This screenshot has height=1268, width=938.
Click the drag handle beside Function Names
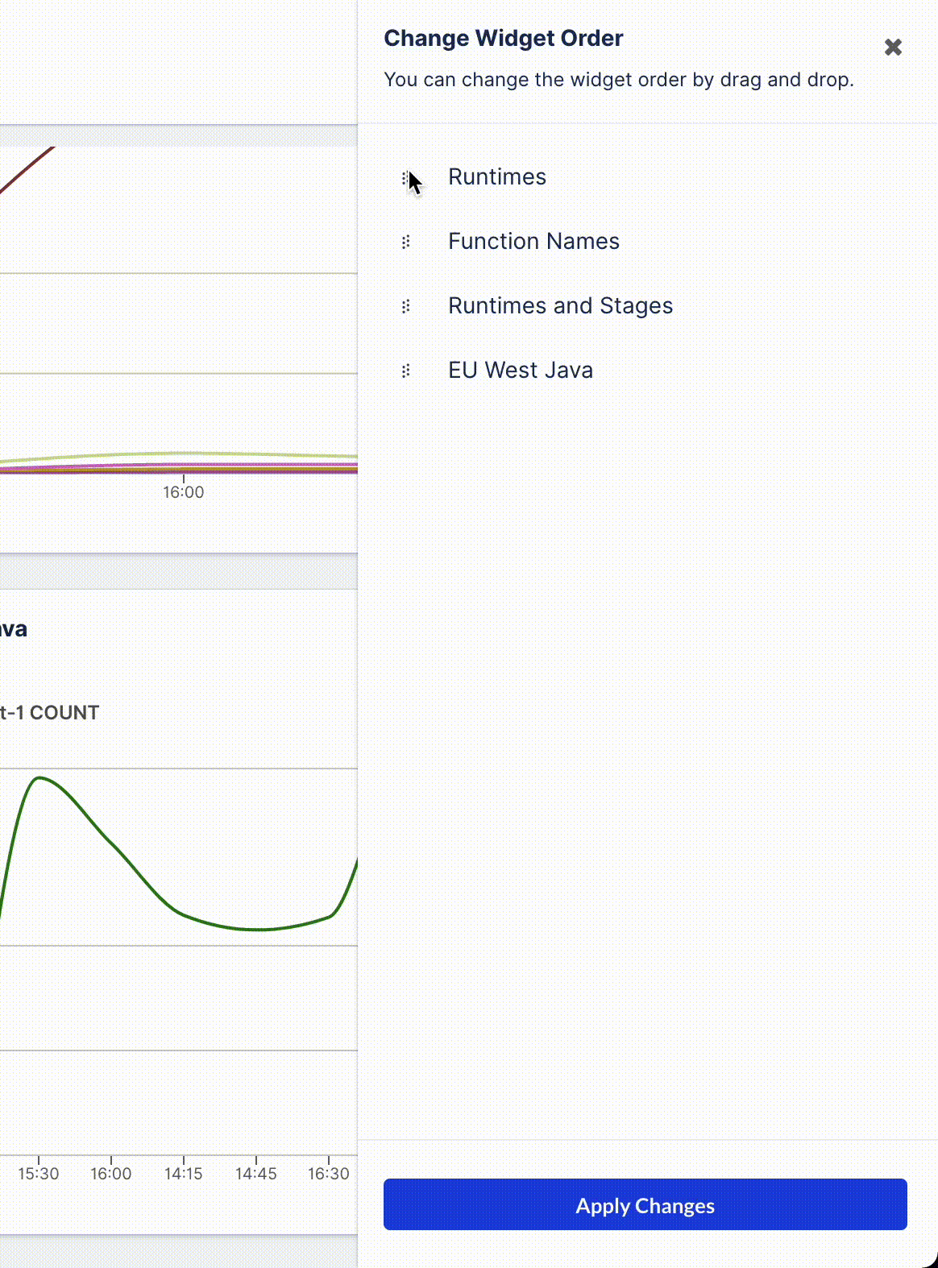(405, 242)
